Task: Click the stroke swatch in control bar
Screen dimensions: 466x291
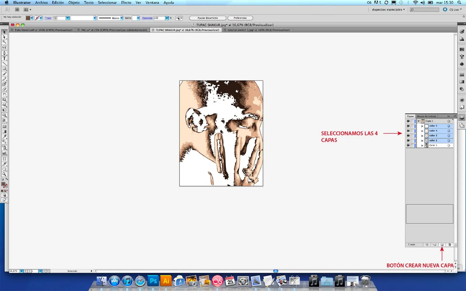Action: 37,18
